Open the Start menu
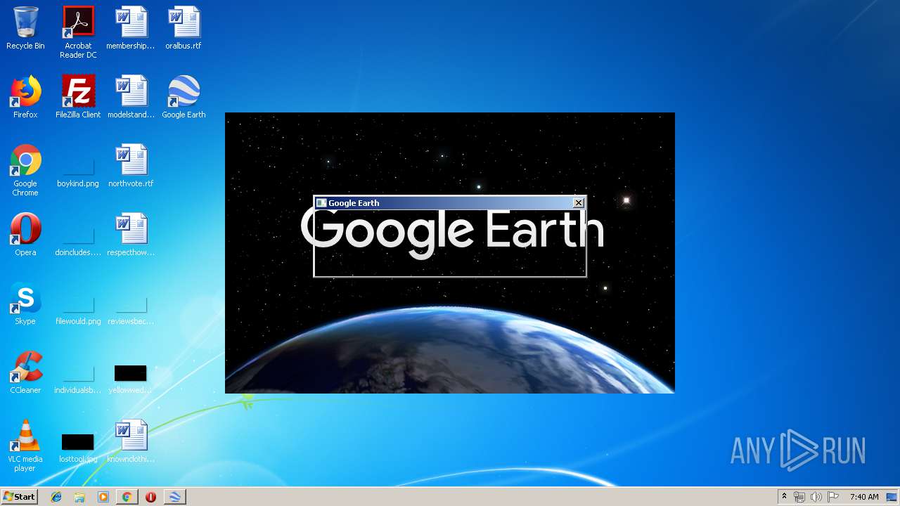The image size is (900, 506). (x=20, y=497)
